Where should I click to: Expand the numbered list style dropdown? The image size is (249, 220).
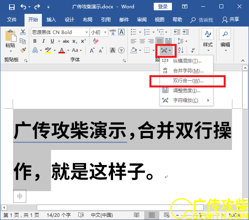(153, 32)
